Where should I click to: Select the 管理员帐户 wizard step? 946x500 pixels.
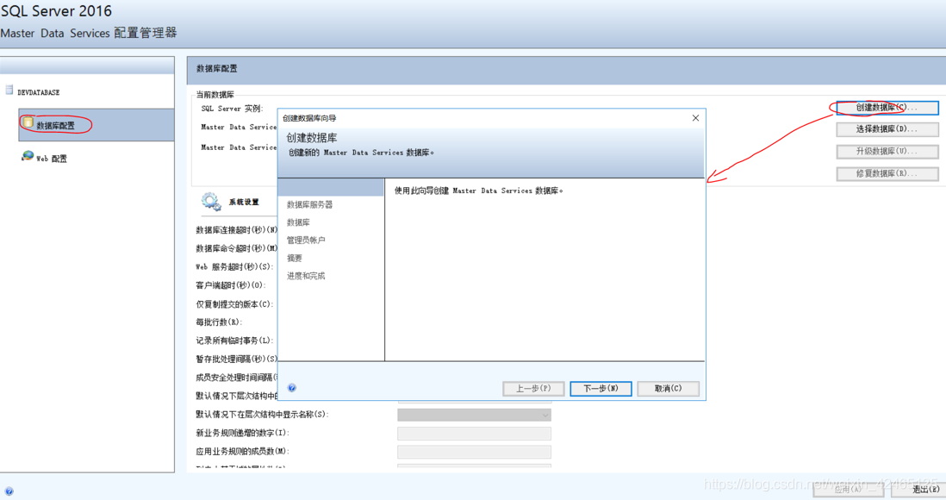click(x=306, y=241)
